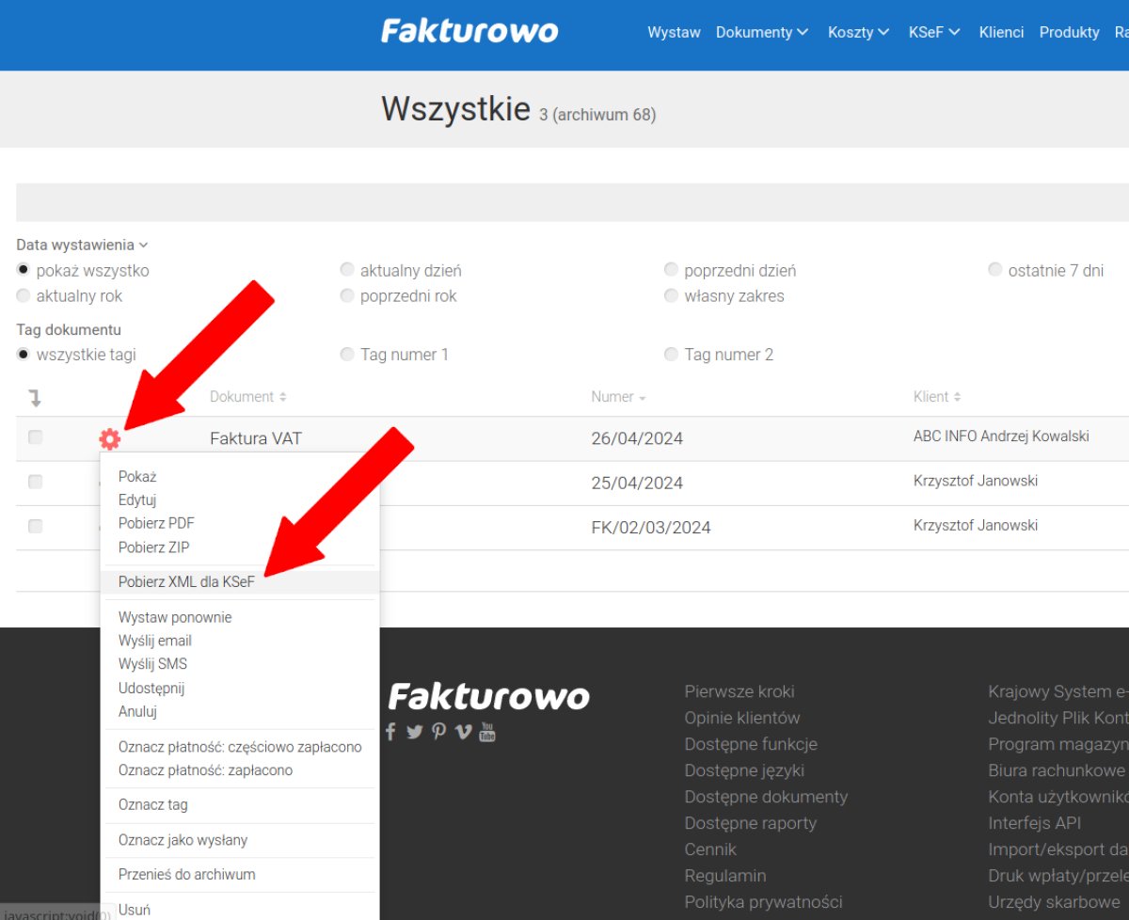Filter by 'Tag numer 1' radio option
The image size is (1129, 920).
347,355
